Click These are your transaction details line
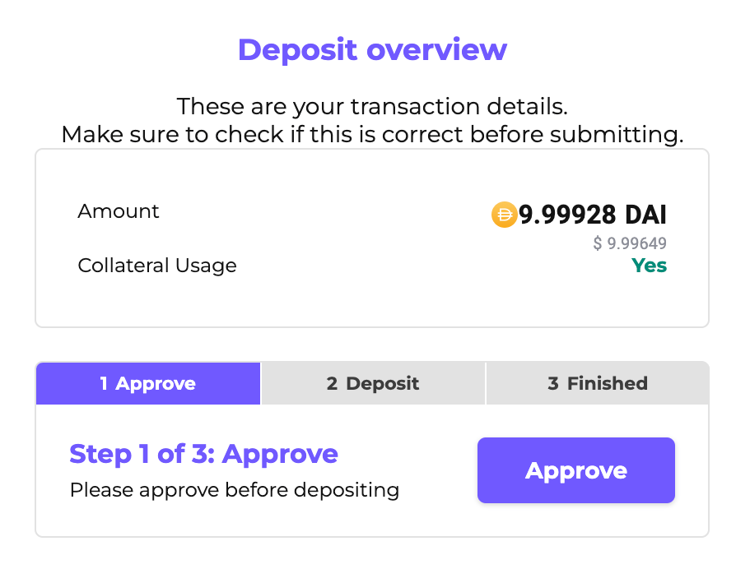 (x=372, y=106)
